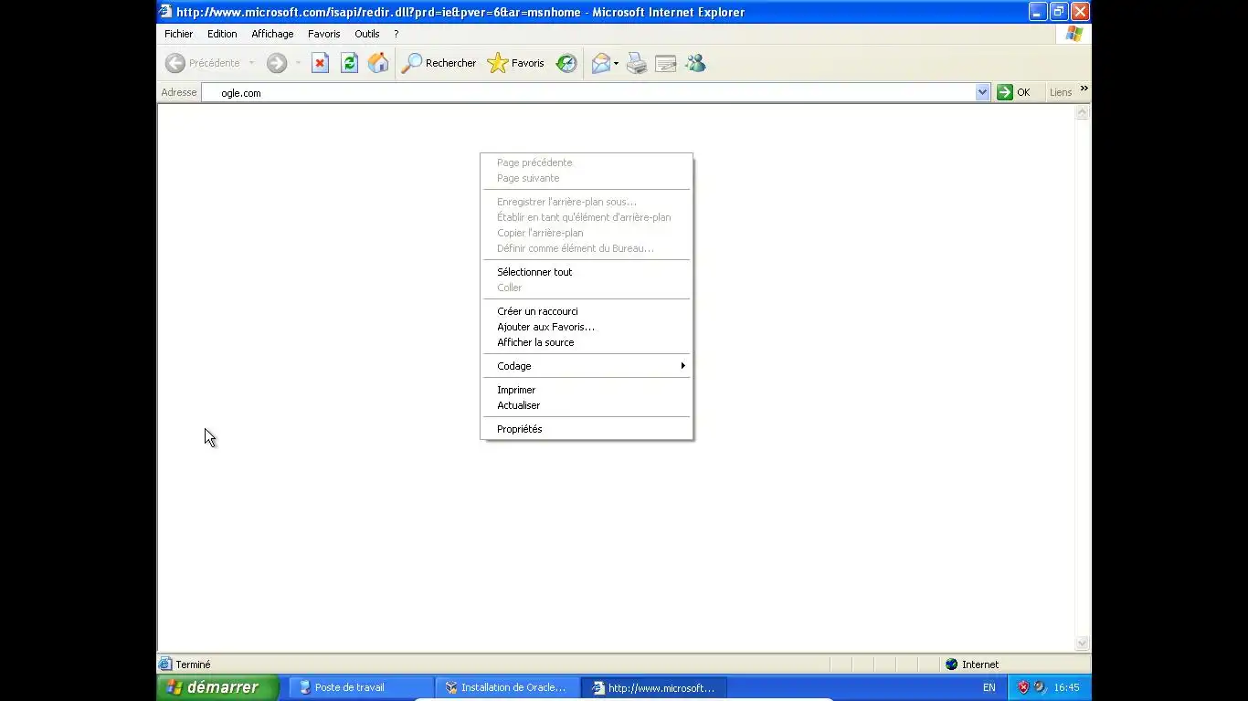Click the IE page icon in title bar
Viewport: 1248px width, 701px height.
point(165,12)
